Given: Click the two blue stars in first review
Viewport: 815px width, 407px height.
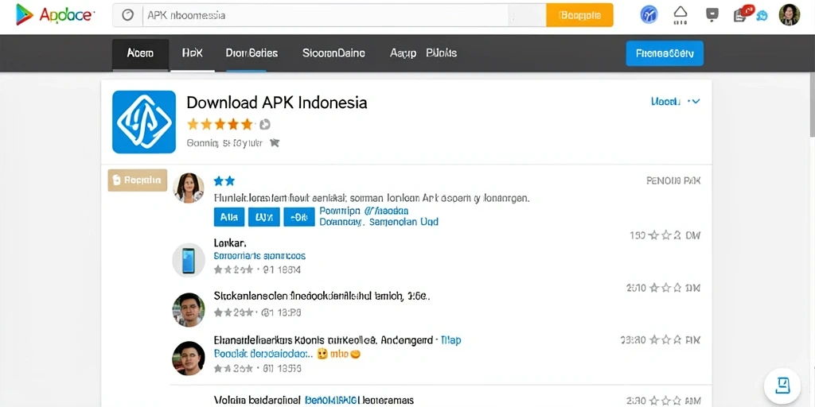Looking at the screenshot, I should click(x=224, y=180).
